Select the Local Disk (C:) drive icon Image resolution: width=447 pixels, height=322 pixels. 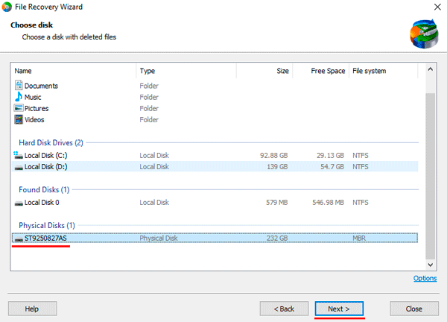(18, 155)
